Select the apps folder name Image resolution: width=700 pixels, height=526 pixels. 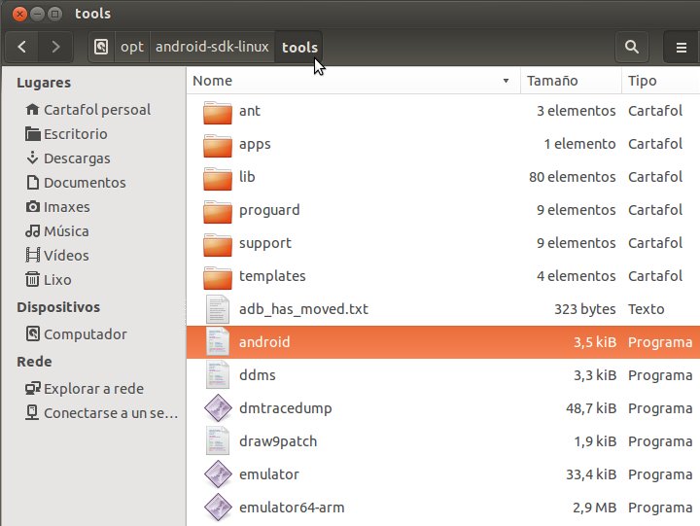click(x=255, y=144)
